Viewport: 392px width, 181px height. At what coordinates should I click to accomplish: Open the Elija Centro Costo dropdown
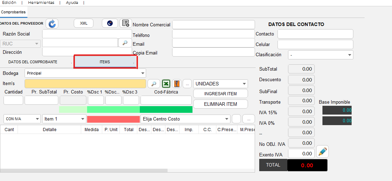pyautogui.click(x=185, y=119)
